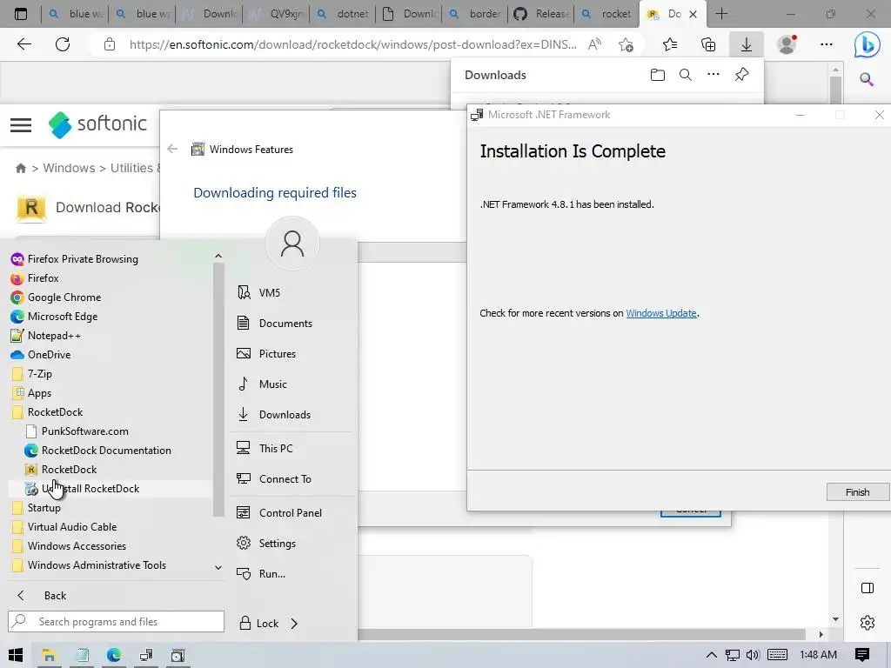Open Documents from Start menu

tap(274, 324)
